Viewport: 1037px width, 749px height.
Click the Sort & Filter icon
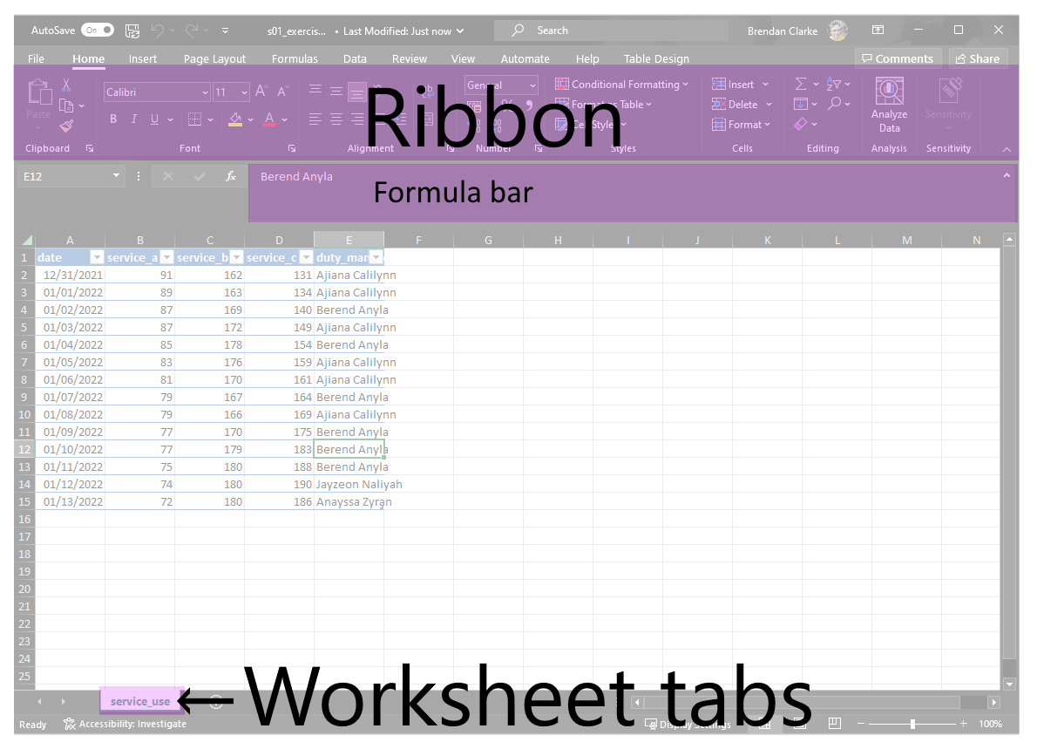834,84
